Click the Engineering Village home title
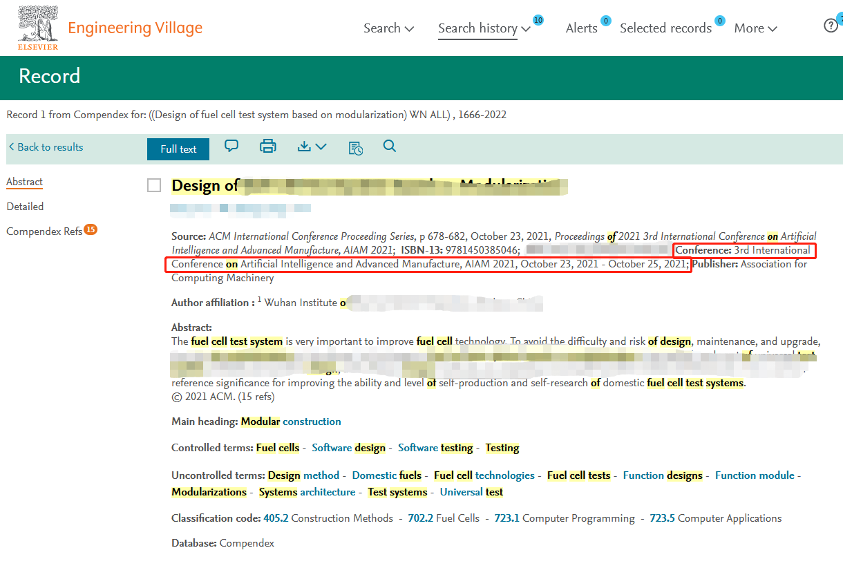Viewport: 843px width, 577px height. tap(135, 28)
